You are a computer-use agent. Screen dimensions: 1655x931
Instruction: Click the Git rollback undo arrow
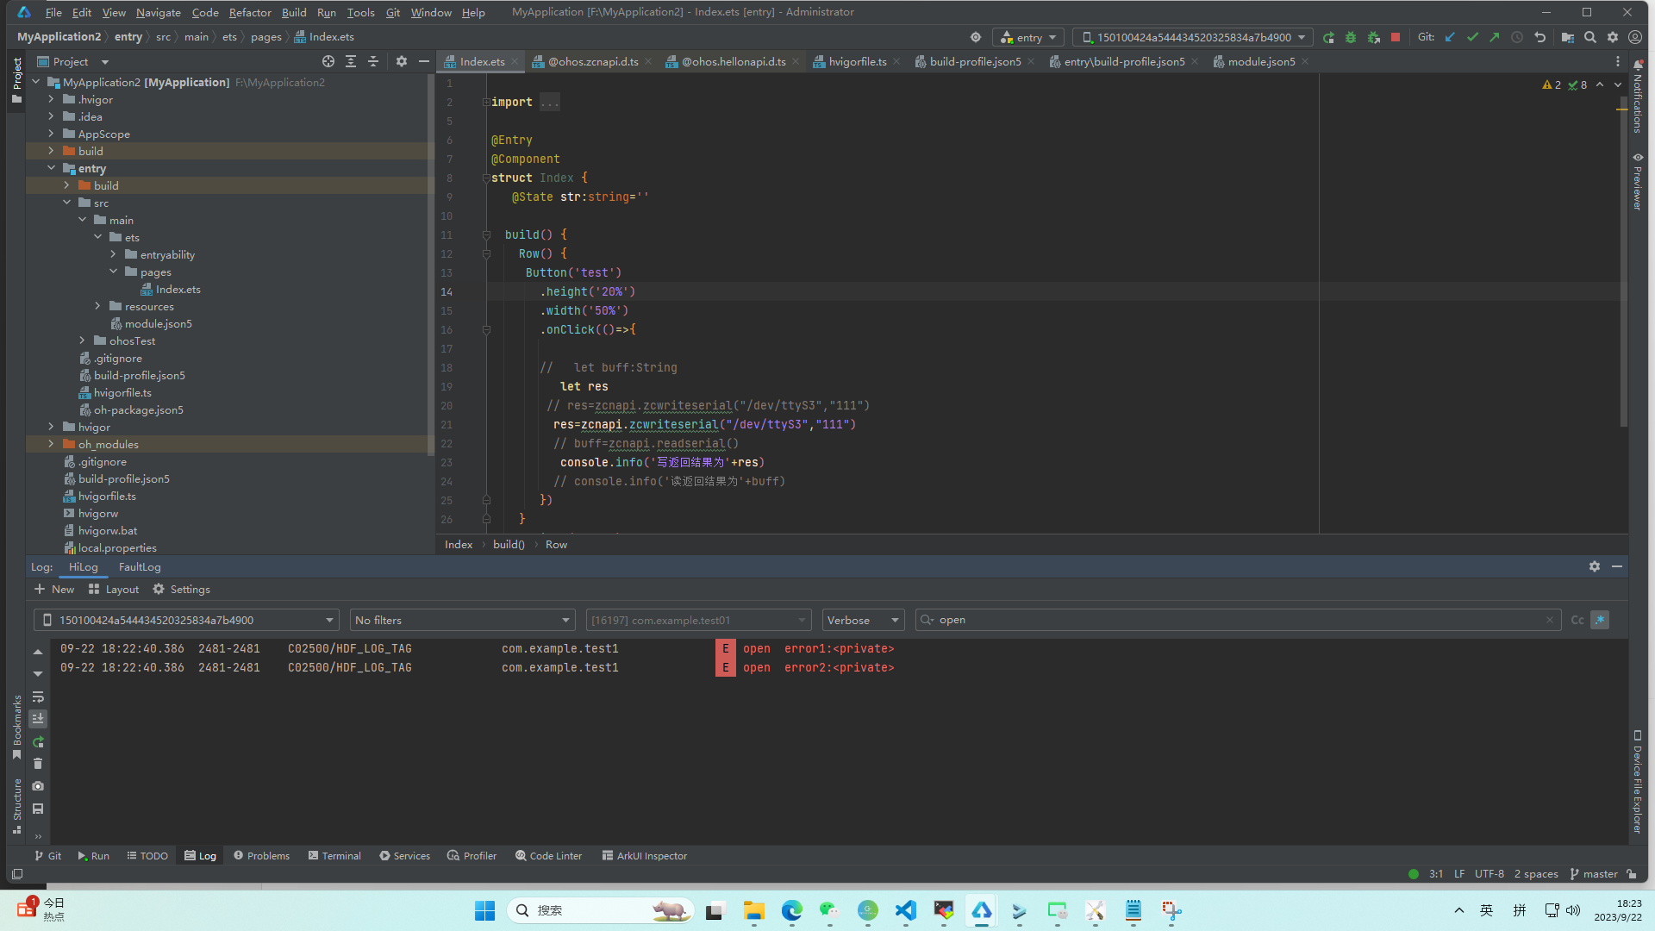coord(1540,37)
